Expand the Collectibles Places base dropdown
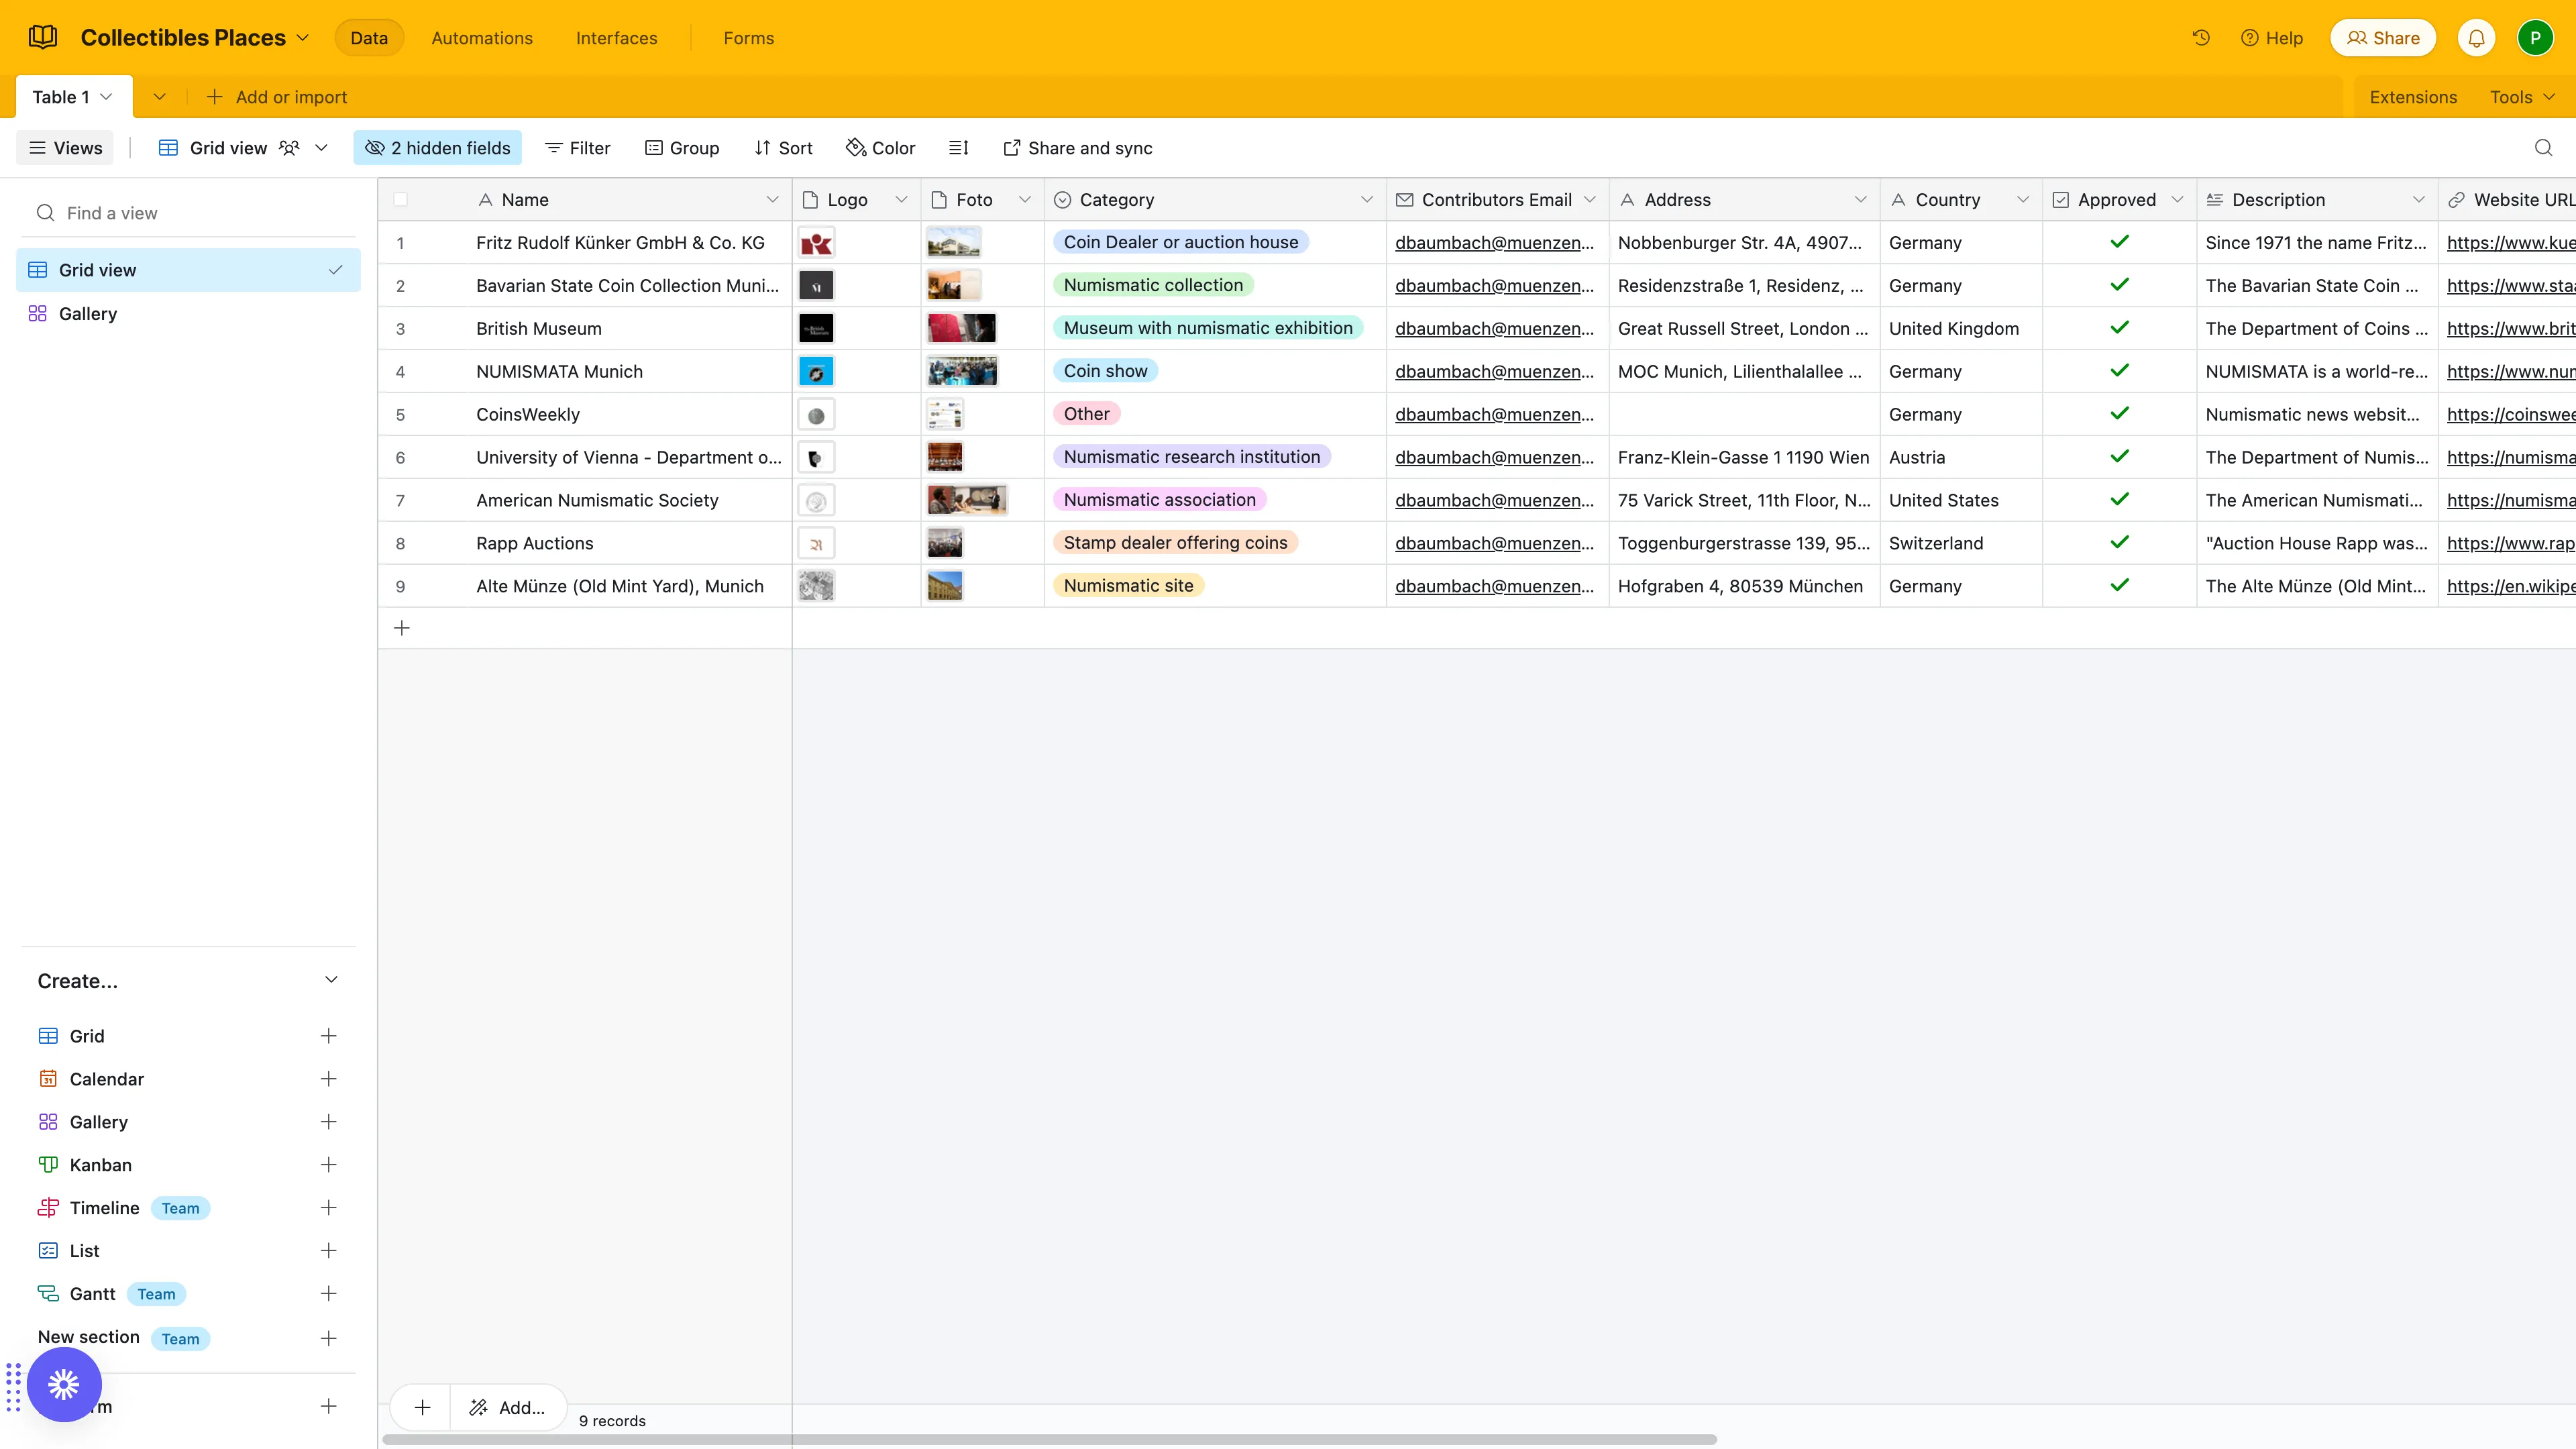 302,38
